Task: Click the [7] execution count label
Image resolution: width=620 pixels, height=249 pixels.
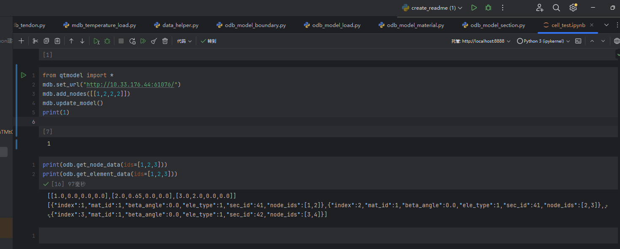Action: [47, 132]
